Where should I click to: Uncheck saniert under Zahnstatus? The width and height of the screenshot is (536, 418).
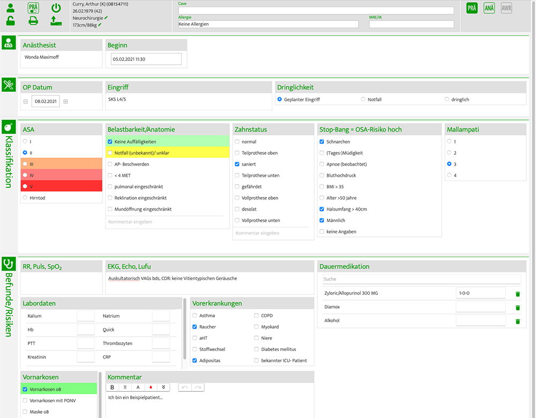tap(237, 164)
